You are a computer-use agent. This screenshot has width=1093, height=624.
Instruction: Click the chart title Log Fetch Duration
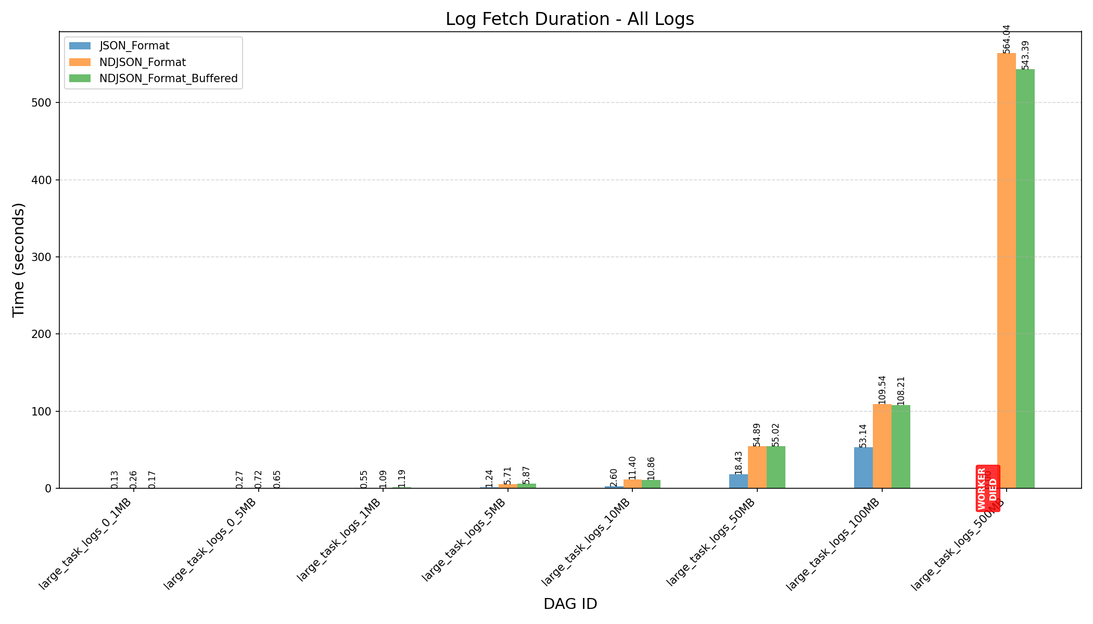point(569,19)
